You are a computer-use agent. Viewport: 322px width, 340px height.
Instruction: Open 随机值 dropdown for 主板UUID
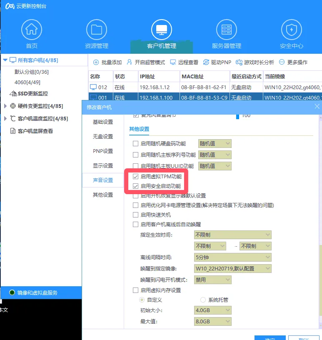[215, 166]
